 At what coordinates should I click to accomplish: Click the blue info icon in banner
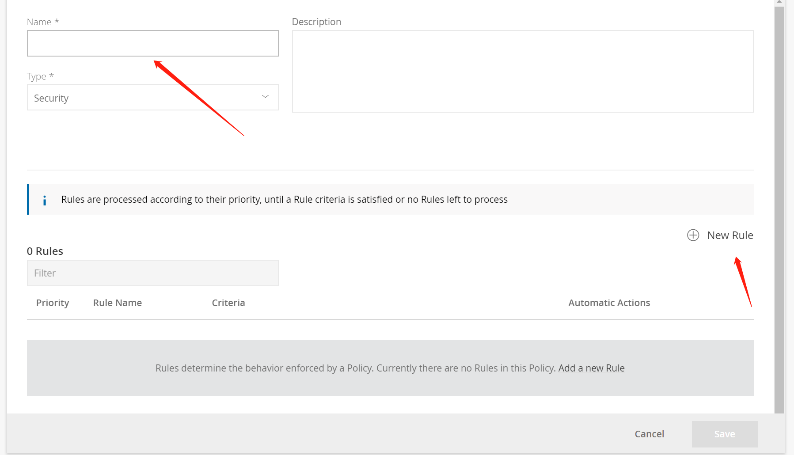pos(44,201)
